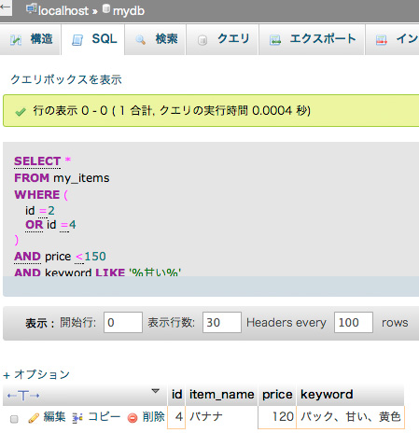Click the ←T→ full texts toggle

[x=23, y=396]
